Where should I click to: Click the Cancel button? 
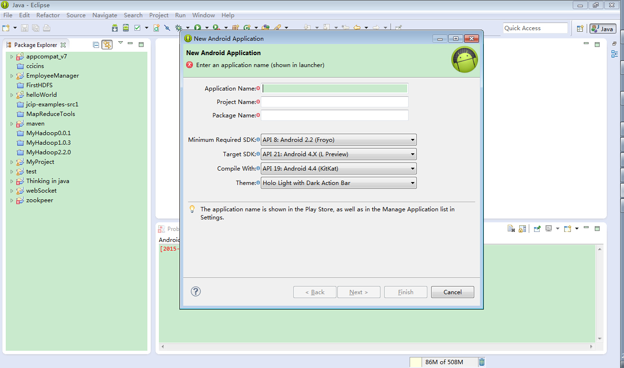coord(453,292)
